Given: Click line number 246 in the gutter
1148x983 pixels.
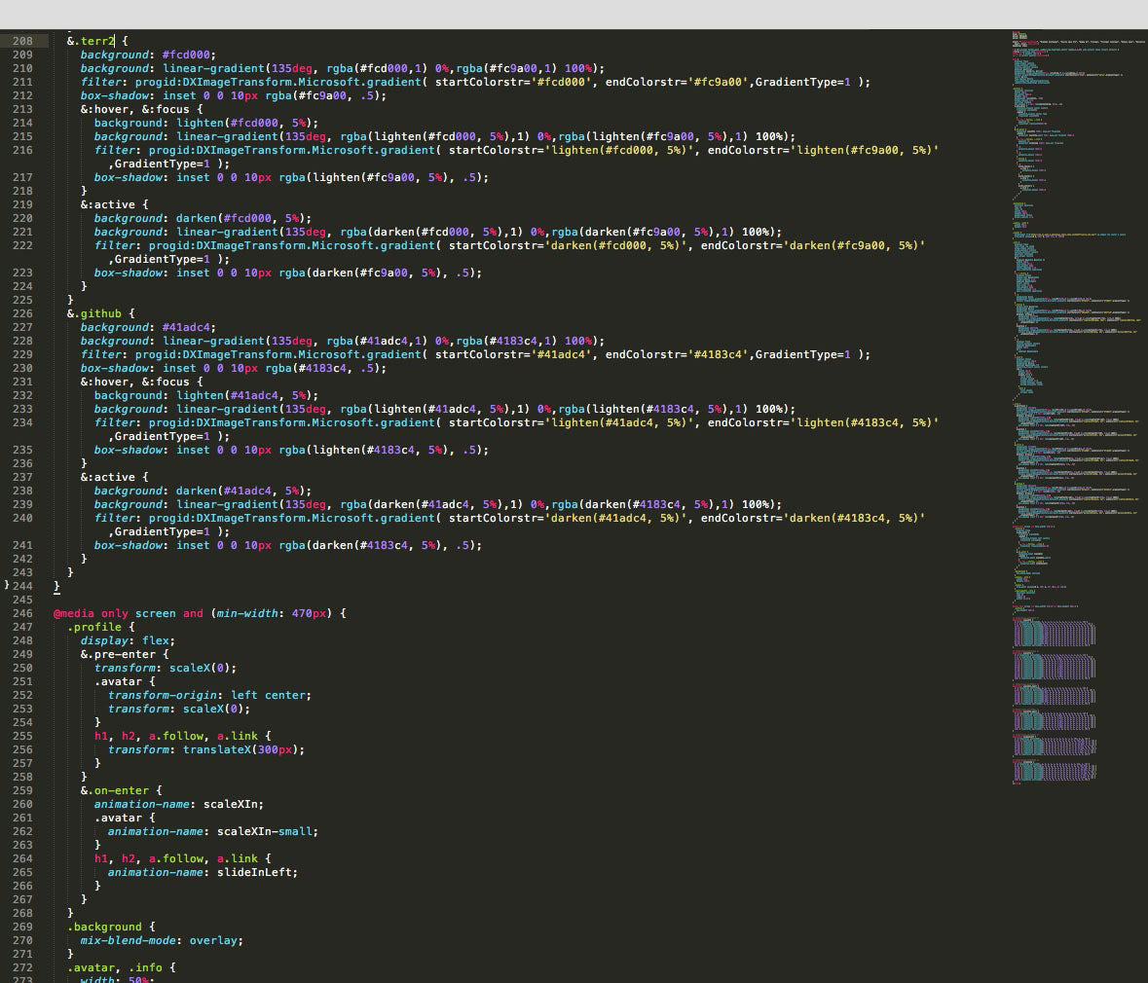Looking at the screenshot, I should tap(22, 613).
